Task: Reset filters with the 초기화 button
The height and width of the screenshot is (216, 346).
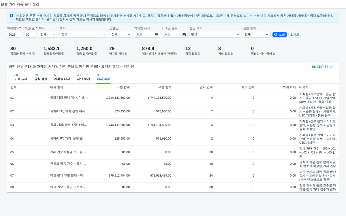Action: 295,35
